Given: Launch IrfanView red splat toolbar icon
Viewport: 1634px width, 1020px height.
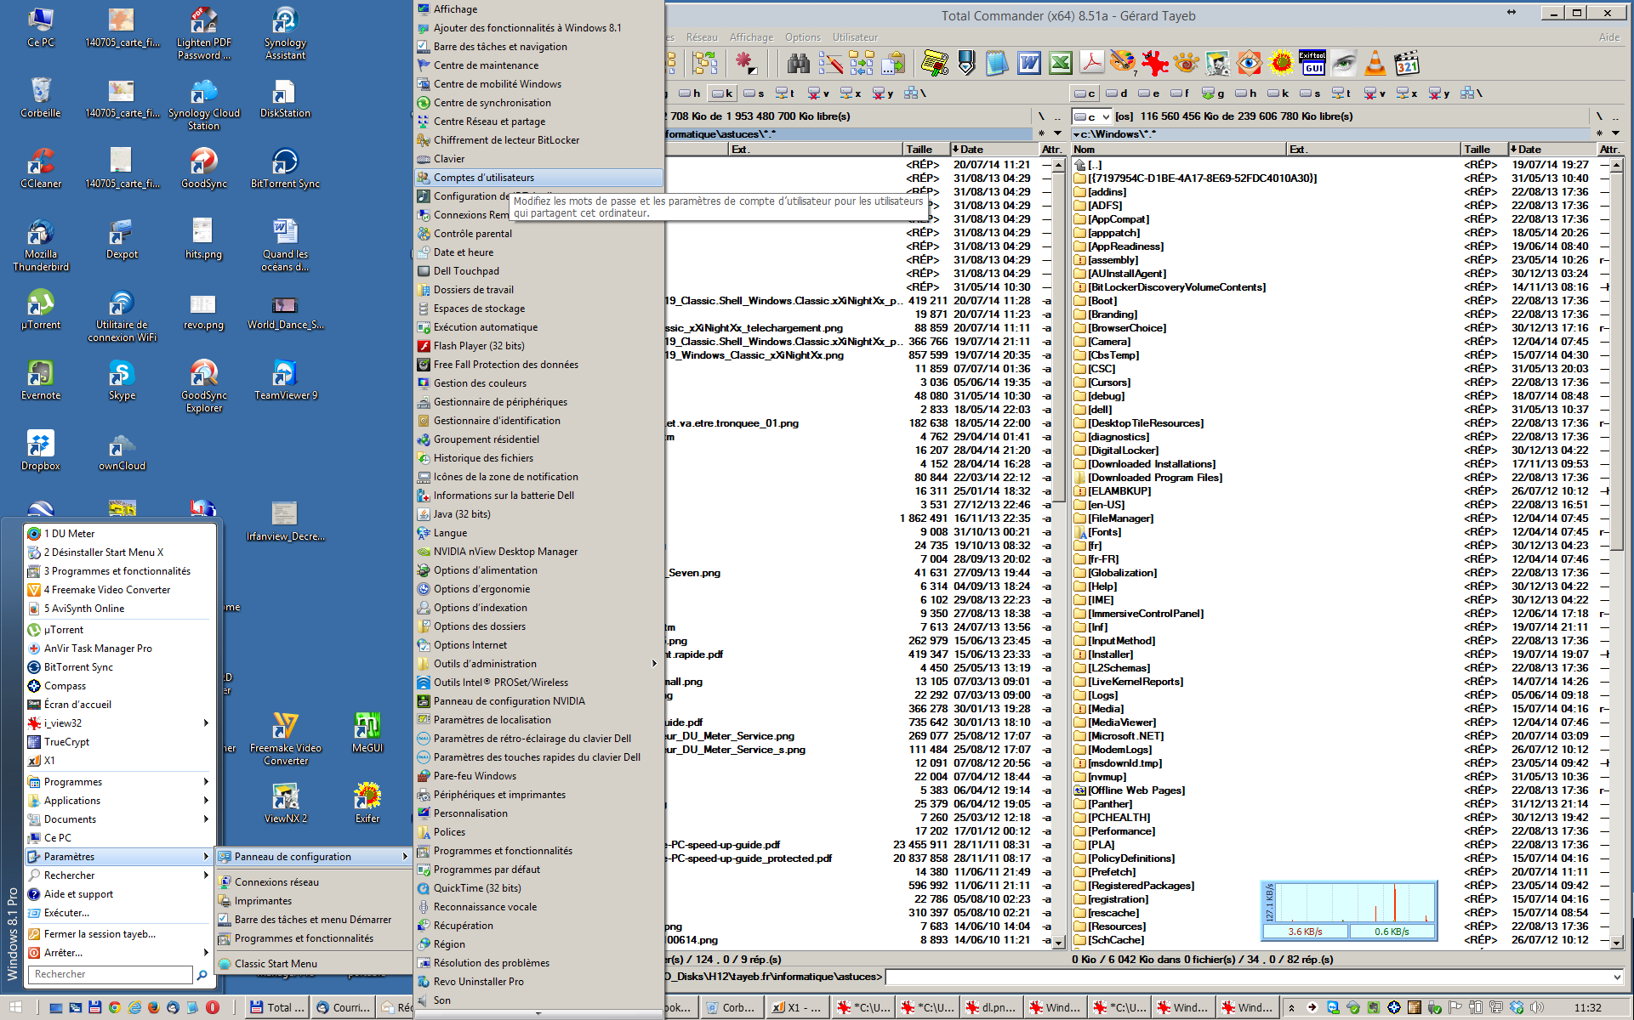Looking at the screenshot, I should [1154, 63].
